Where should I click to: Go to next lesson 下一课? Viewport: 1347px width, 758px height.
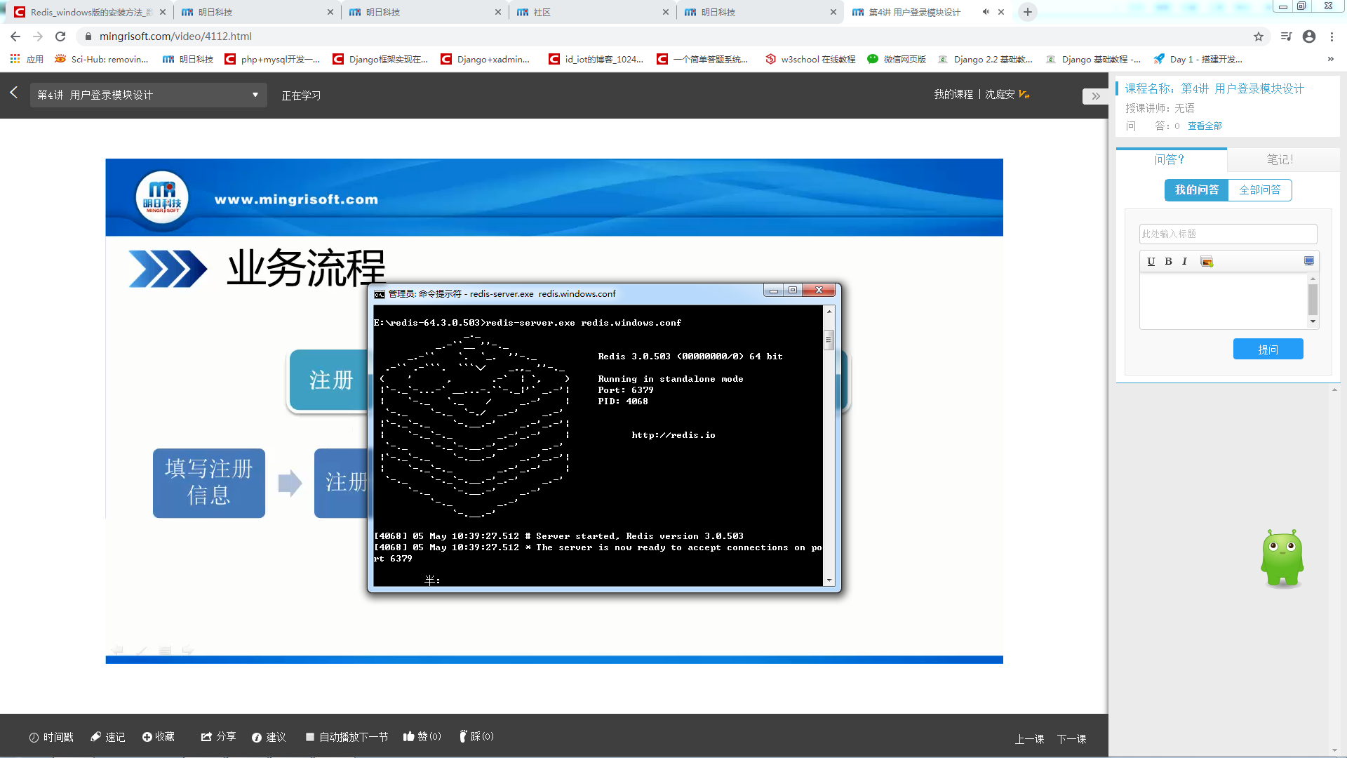tap(1072, 739)
